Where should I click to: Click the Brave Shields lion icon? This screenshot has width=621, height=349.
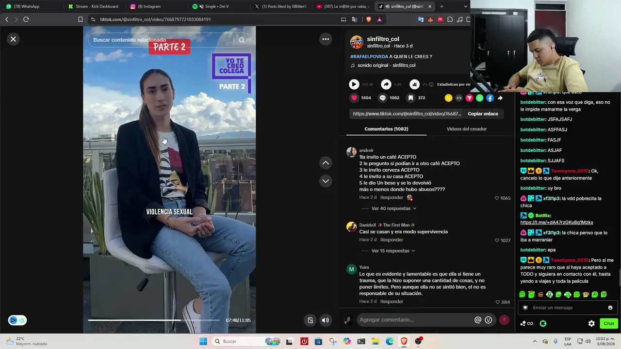(x=369, y=19)
